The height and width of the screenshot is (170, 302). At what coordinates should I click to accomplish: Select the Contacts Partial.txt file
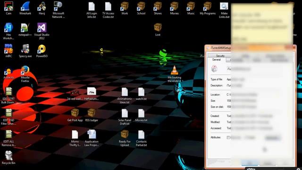141,138
